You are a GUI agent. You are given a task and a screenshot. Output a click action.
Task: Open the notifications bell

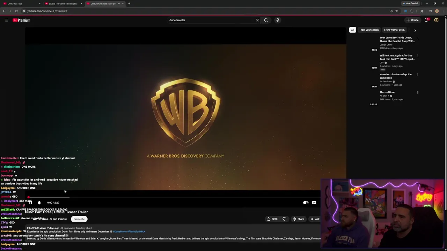pyautogui.click(x=426, y=20)
